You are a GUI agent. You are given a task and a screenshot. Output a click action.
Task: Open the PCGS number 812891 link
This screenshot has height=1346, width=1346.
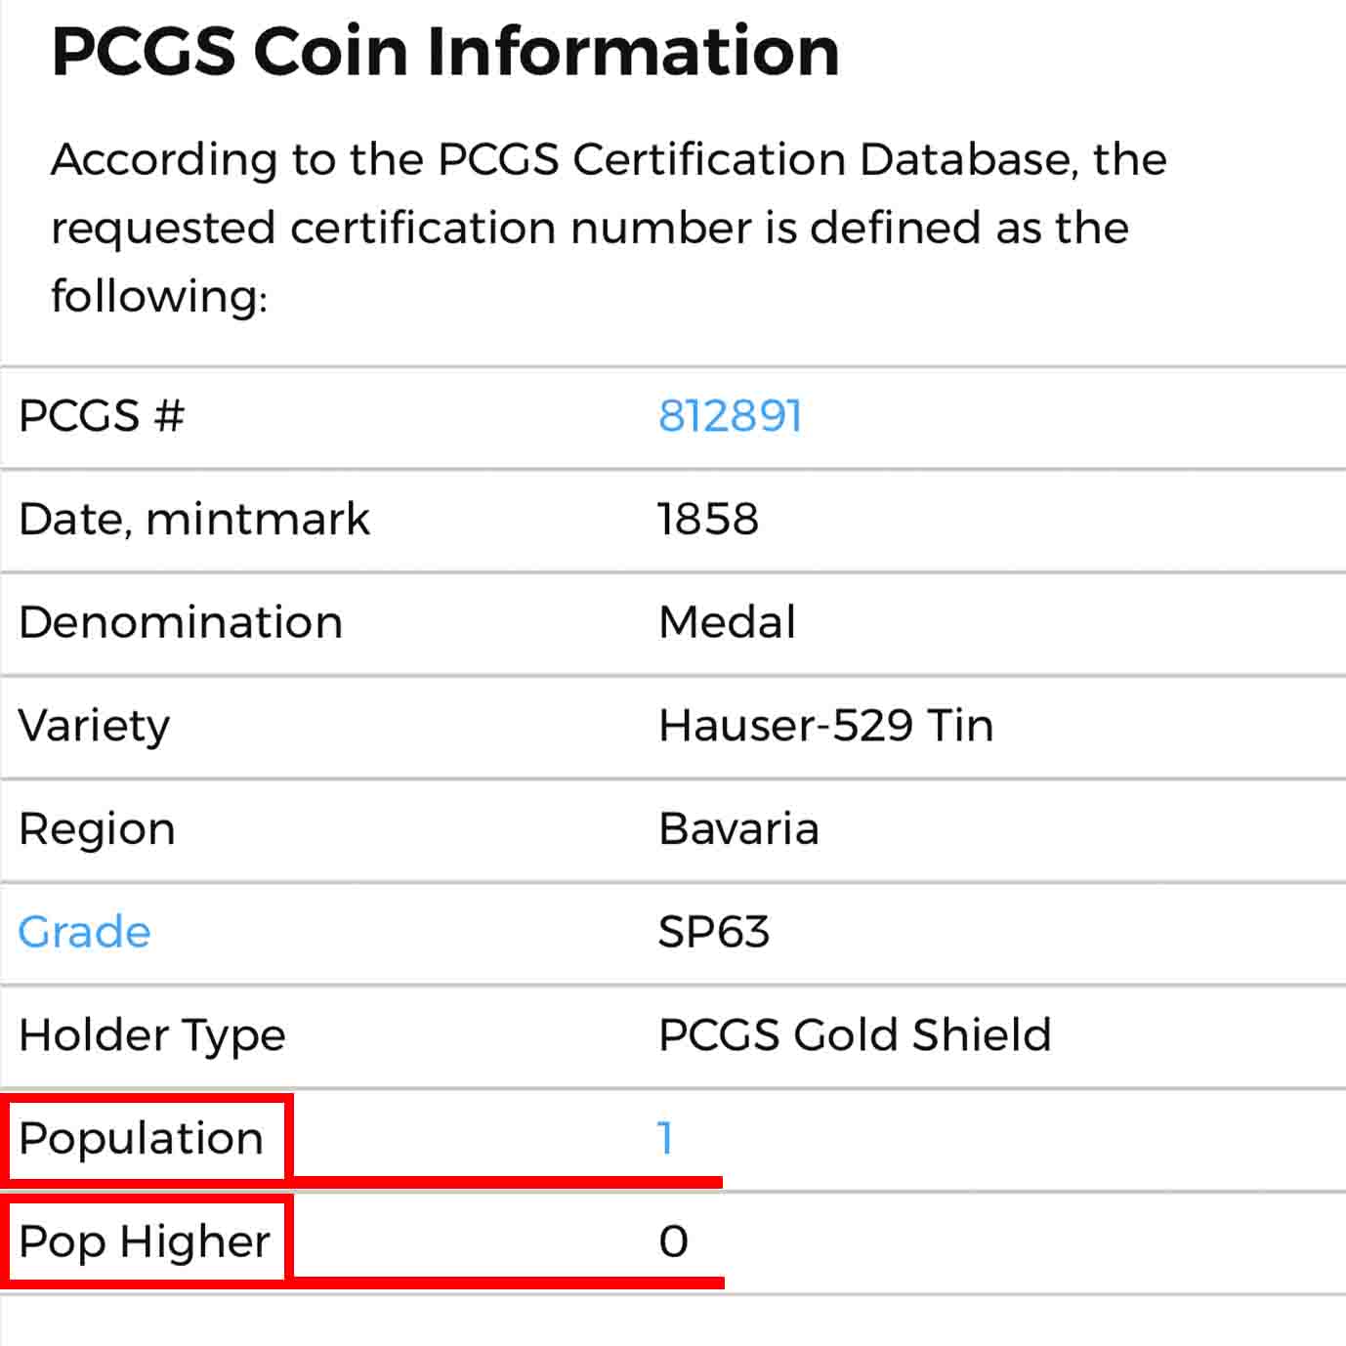[x=730, y=416]
